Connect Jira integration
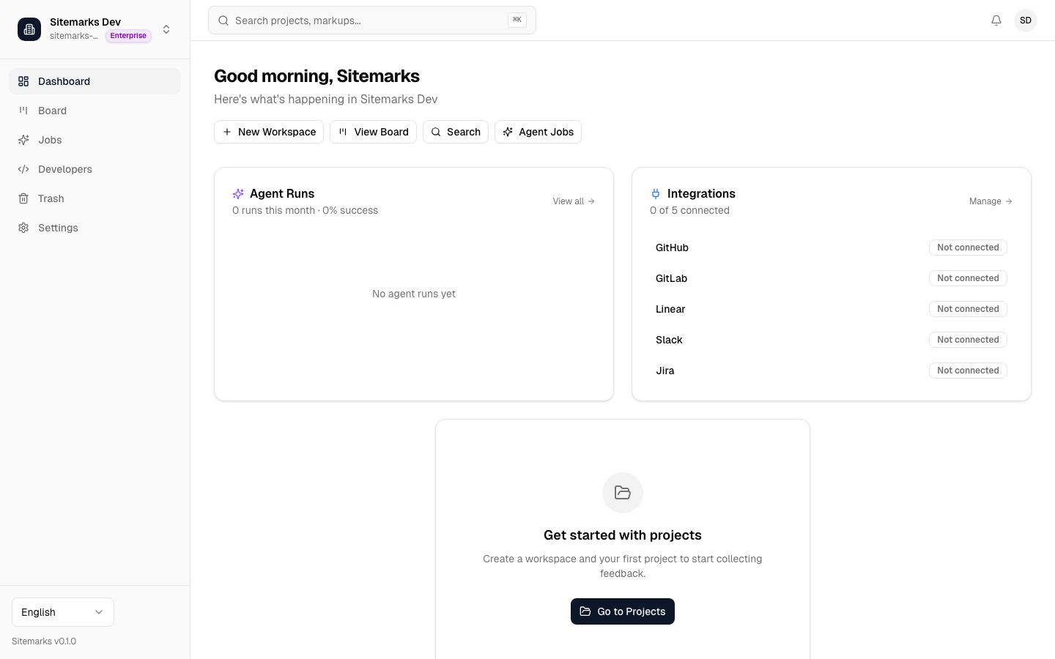 (968, 371)
